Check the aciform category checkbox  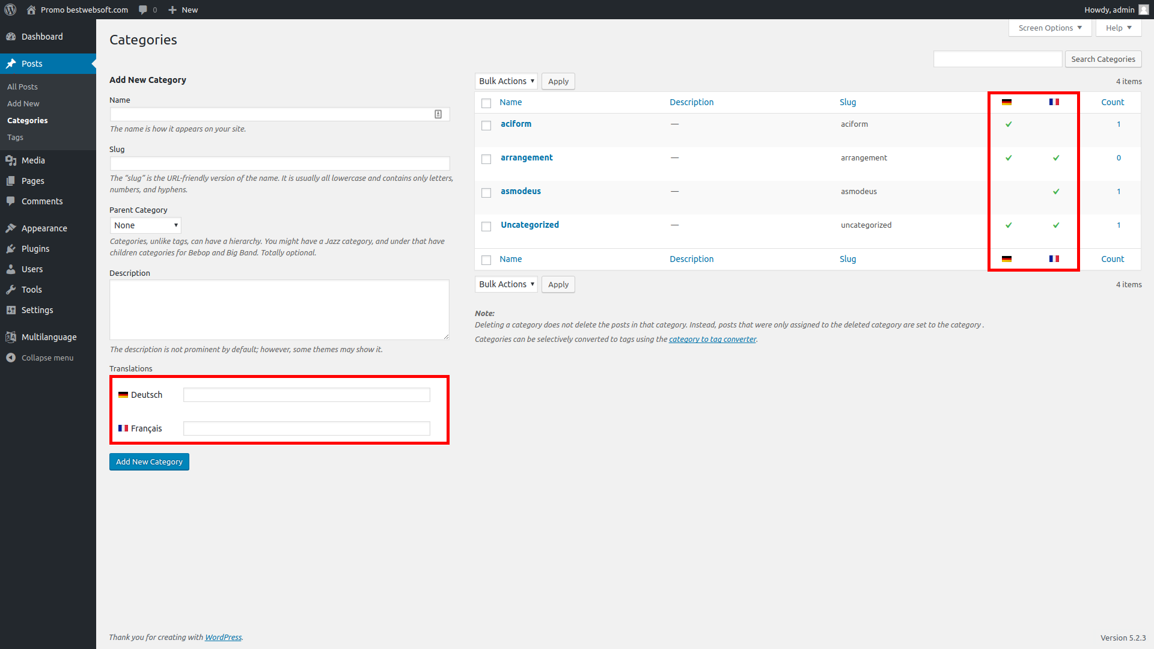[486, 126]
